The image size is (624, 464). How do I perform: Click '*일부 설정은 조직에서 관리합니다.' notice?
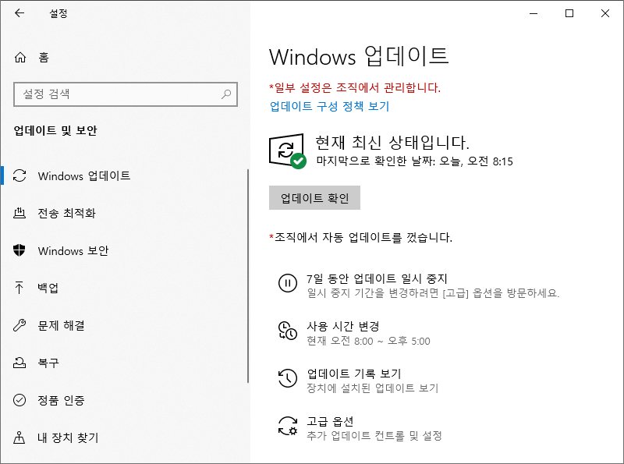click(x=355, y=87)
